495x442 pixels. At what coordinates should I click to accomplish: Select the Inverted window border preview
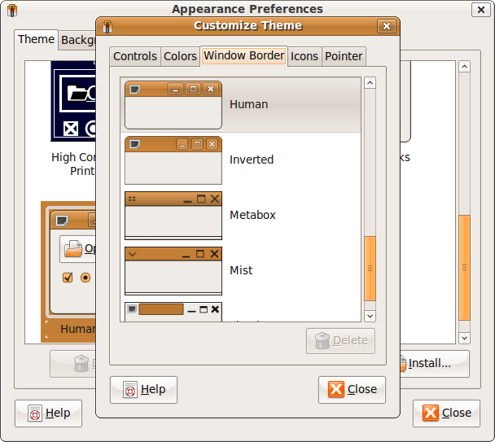[173, 160]
